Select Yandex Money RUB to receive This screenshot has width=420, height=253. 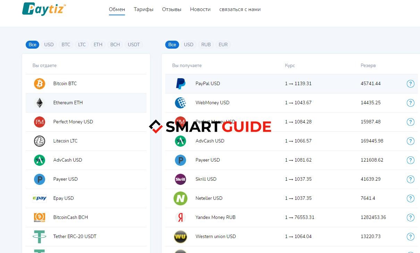292,218
